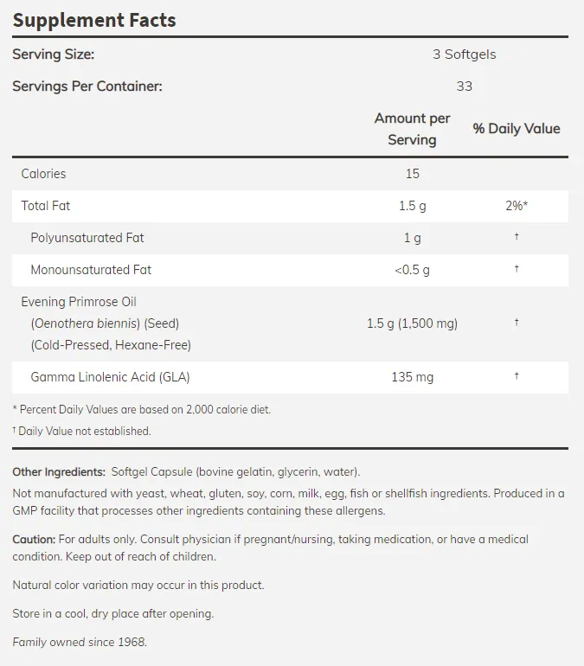Select the Serving Size label
This screenshot has width=584, height=666.
pyautogui.click(x=54, y=54)
